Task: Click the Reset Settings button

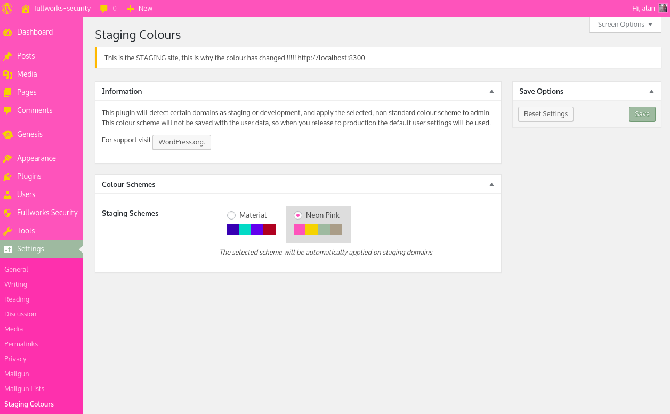Action: point(546,114)
